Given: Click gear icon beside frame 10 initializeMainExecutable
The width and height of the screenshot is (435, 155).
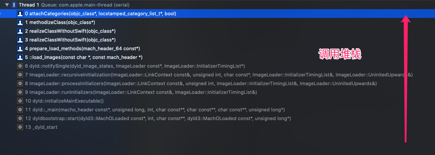Looking at the screenshot, I should 20,101.
